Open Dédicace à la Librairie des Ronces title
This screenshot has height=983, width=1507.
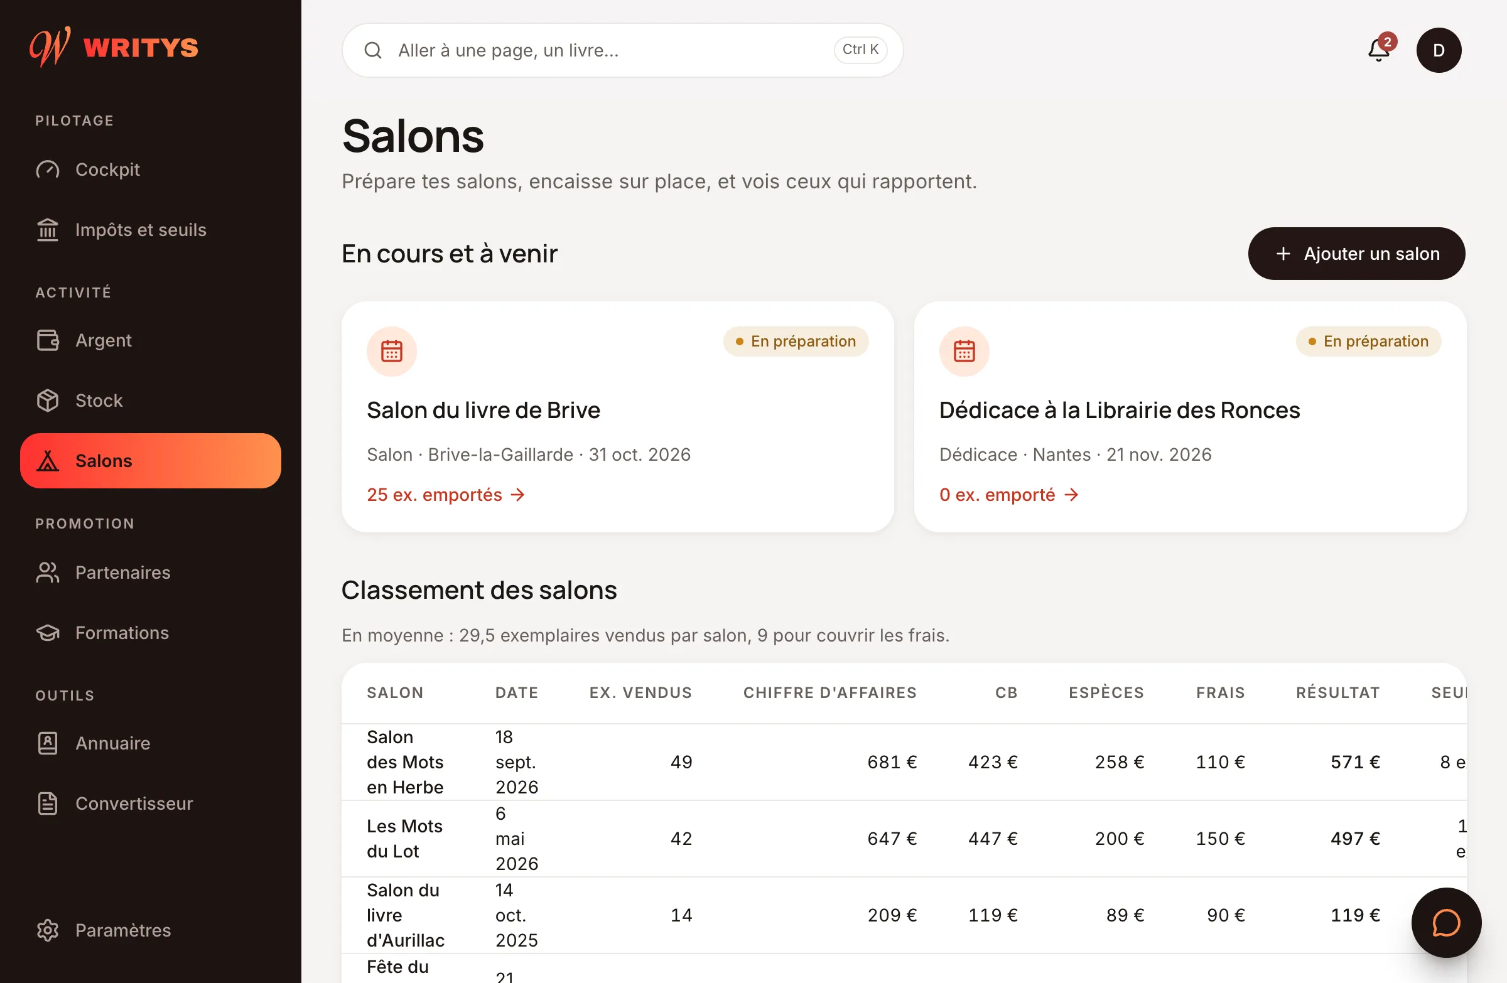1120,410
